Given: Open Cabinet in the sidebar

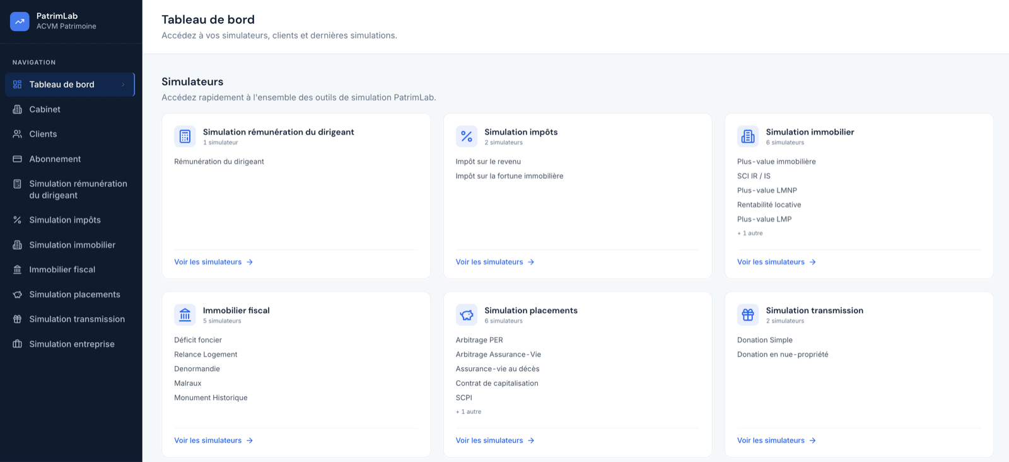Looking at the screenshot, I should (x=70, y=109).
